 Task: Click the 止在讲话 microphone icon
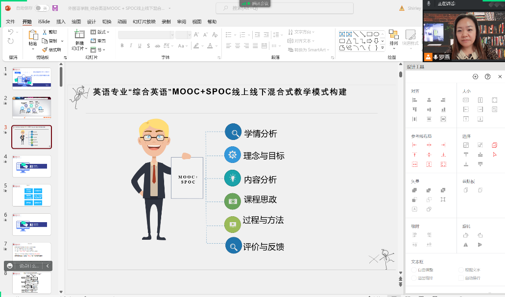429,3
